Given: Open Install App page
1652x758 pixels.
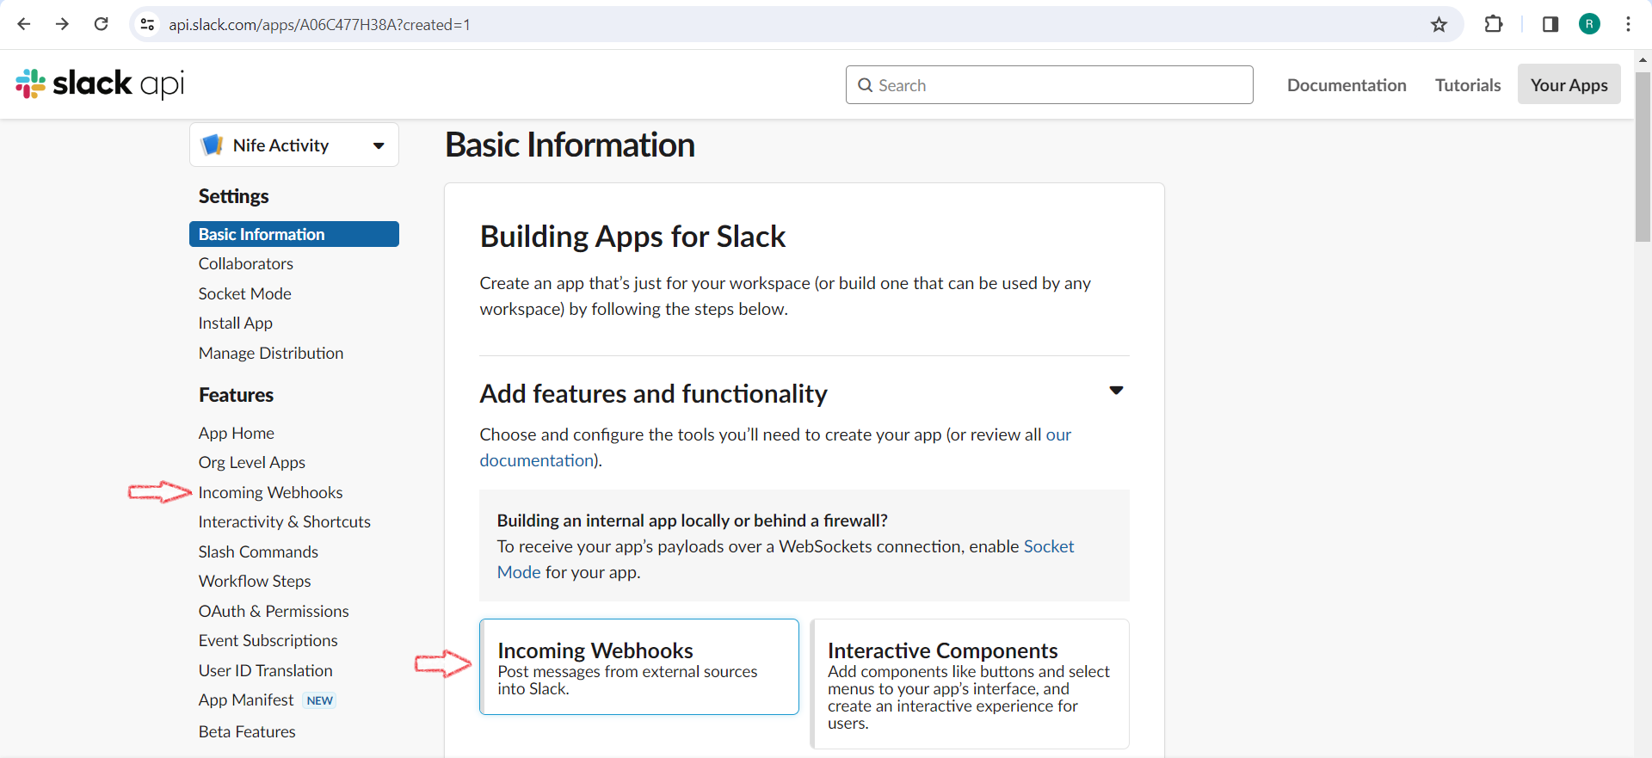Looking at the screenshot, I should click(236, 323).
